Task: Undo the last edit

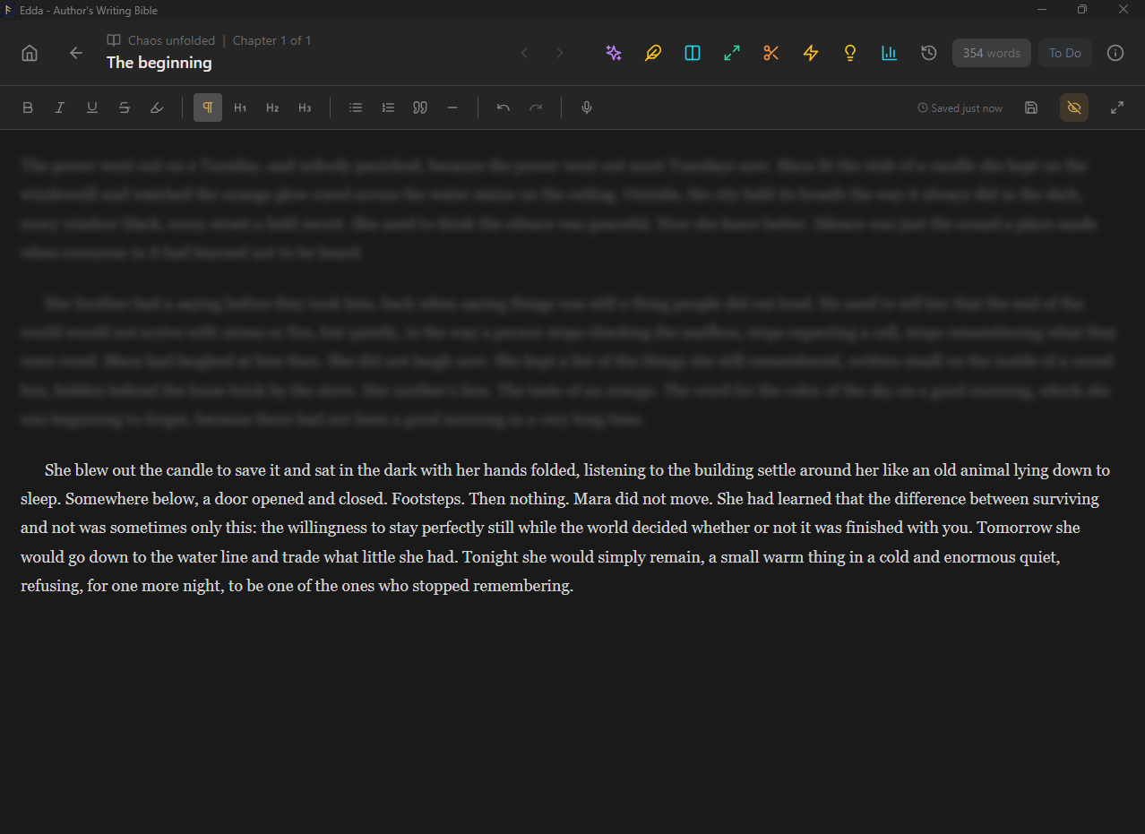Action: (x=504, y=107)
